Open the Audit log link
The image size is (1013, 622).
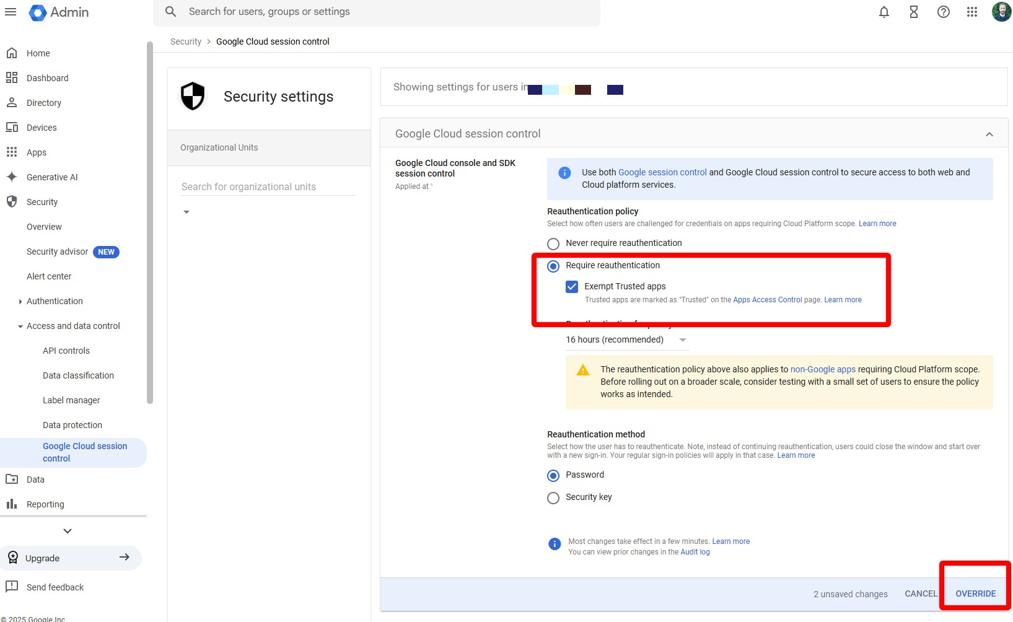coord(695,552)
